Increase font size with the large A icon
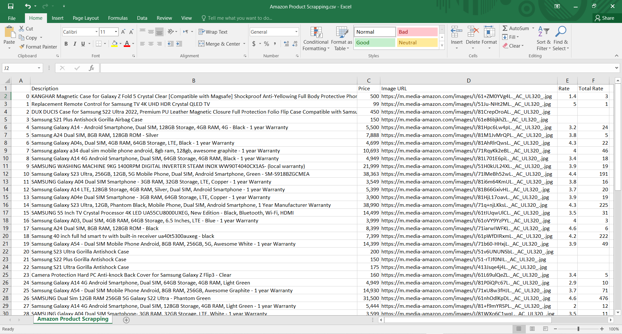The width and height of the screenshot is (622, 334). pyautogui.click(x=123, y=32)
